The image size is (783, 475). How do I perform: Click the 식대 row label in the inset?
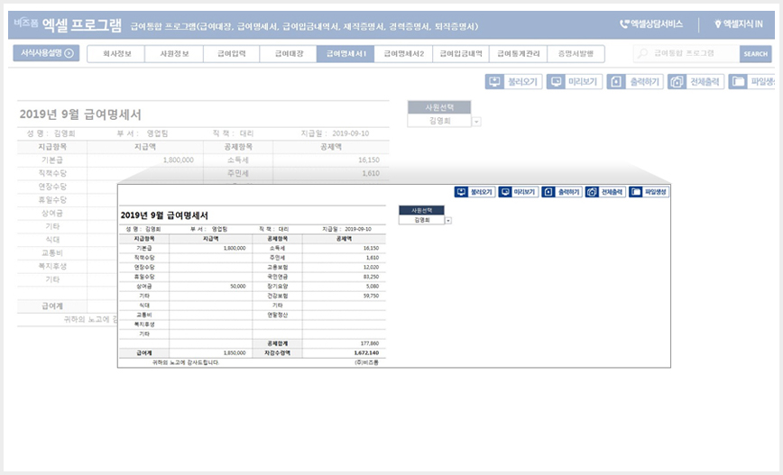144,306
